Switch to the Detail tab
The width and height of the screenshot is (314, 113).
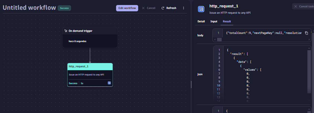(201, 22)
